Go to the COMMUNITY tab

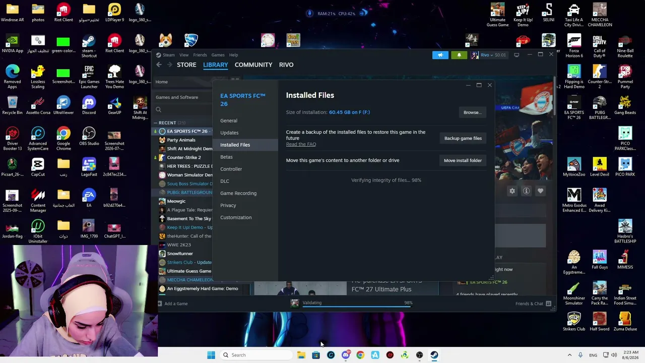coord(253,65)
